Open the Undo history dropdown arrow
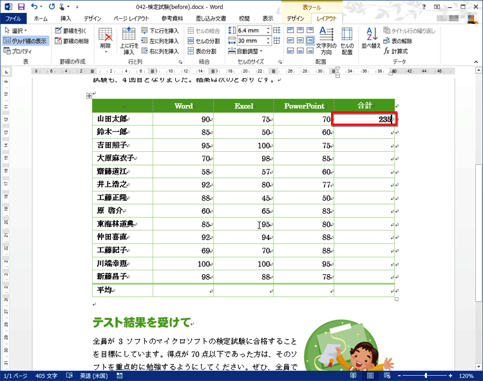Image resolution: width=483 pixels, height=381 pixels. [x=41, y=6]
